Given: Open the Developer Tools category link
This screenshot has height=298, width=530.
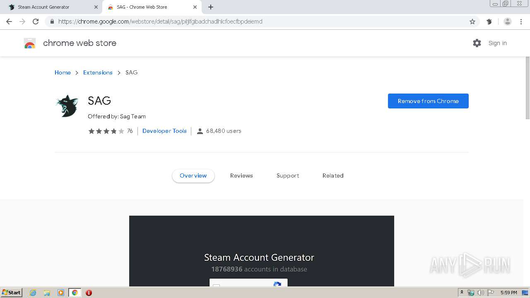Looking at the screenshot, I should click(x=164, y=131).
